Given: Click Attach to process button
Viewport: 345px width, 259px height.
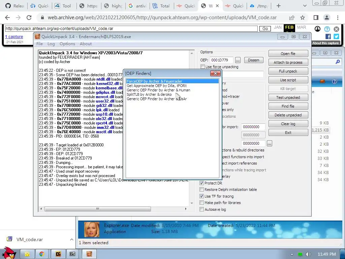Looking at the screenshot, I should [x=288, y=62].
